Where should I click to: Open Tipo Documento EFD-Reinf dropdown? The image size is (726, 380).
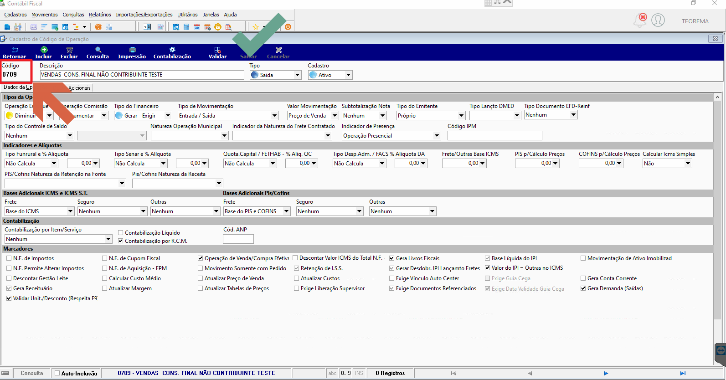[551, 115]
